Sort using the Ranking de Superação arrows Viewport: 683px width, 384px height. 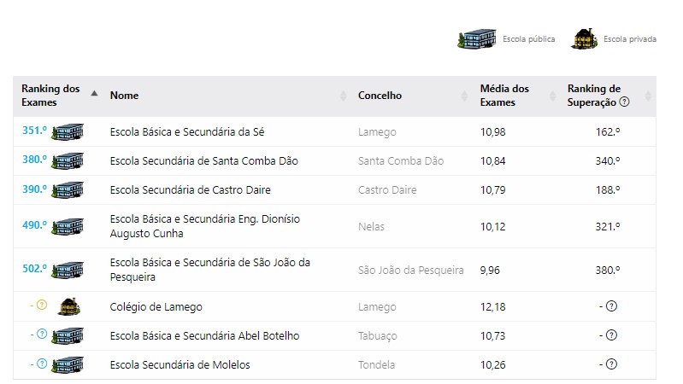coord(648,96)
